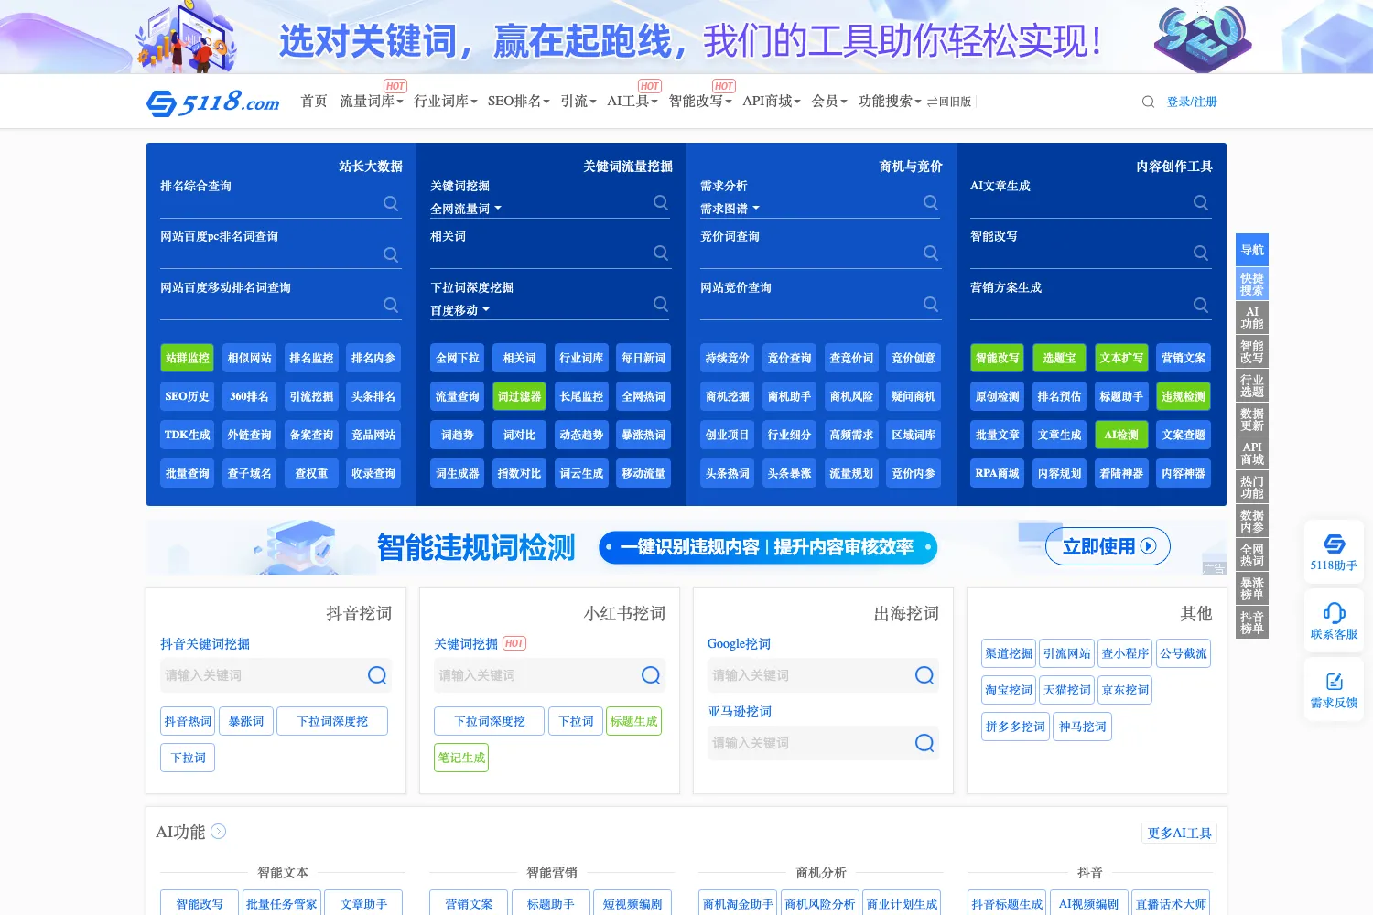The image size is (1373, 915).
Task: Click the header search magnifier icon
Action: pyautogui.click(x=1148, y=102)
